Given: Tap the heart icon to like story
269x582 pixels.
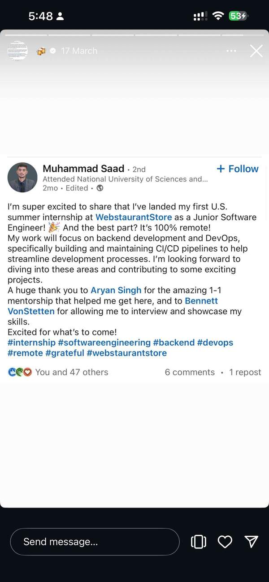Looking at the screenshot, I should click(225, 542).
